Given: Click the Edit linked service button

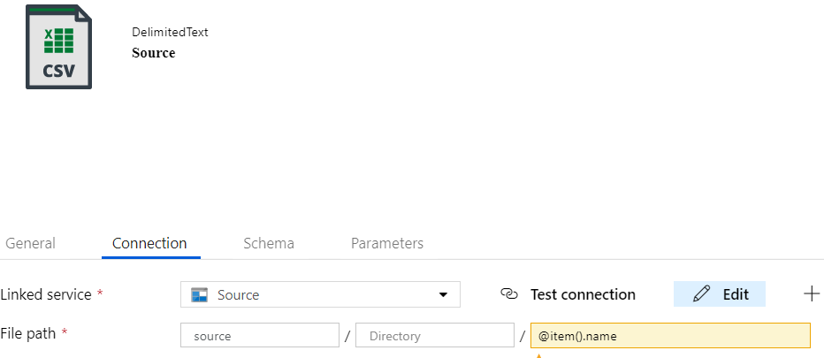Looking at the screenshot, I should tap(720, 293).
